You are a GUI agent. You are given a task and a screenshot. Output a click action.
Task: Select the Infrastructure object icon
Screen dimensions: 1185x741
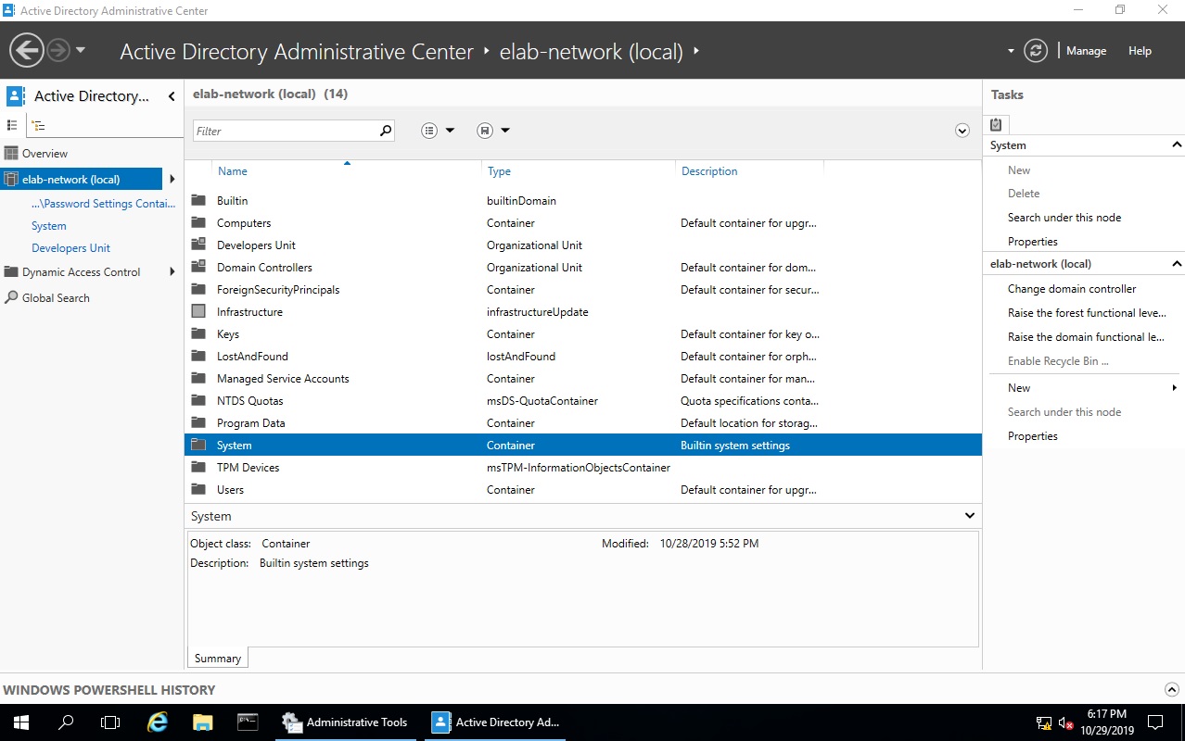coord(198,311)
